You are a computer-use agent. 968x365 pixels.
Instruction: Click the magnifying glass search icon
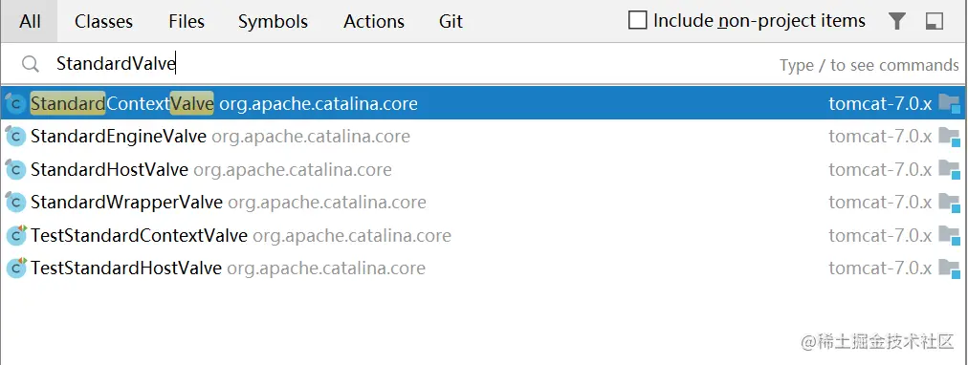(x=30, y=63)
